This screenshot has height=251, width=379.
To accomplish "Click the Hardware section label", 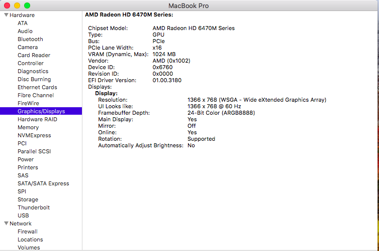I will click(22, 15).
